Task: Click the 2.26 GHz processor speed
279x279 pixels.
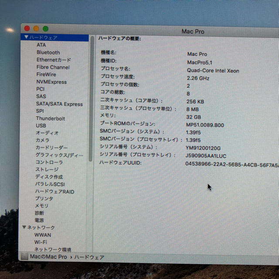Action: tap(198, 78)
